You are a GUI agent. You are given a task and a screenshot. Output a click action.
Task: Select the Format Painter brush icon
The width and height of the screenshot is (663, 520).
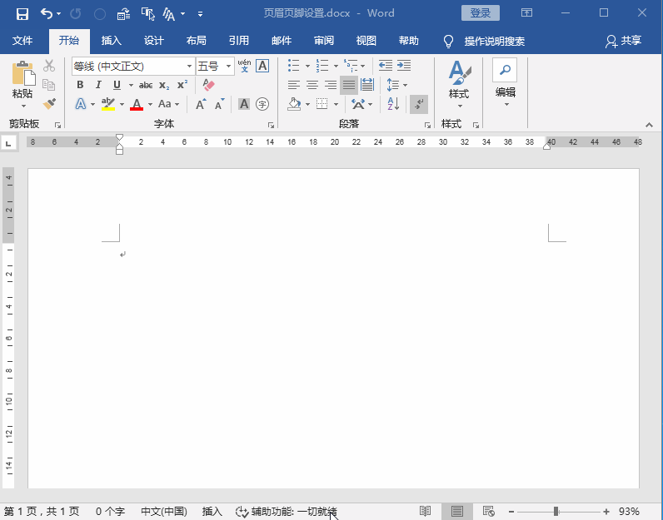pyautogui.click(x=49, y=104)
